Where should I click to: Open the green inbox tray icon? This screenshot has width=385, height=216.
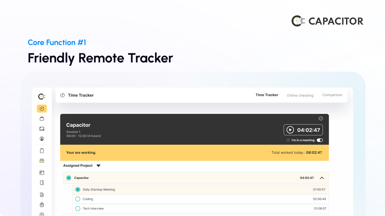pos(42,160)
